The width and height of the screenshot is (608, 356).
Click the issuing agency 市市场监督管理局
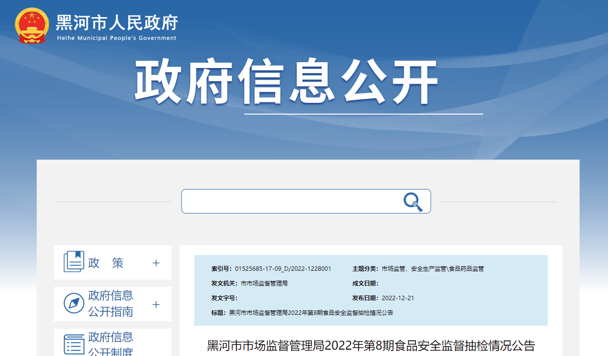pos(264,284)
